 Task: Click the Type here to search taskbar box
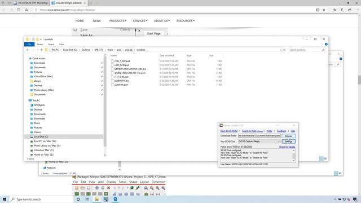click(41, 199)
